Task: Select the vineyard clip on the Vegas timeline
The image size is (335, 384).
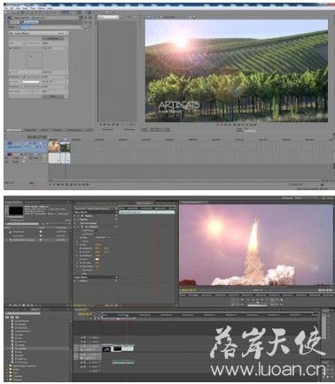Action: pos(65,147)
